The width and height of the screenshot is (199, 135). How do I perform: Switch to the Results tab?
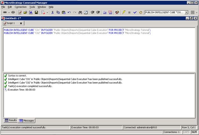[11, 120]
